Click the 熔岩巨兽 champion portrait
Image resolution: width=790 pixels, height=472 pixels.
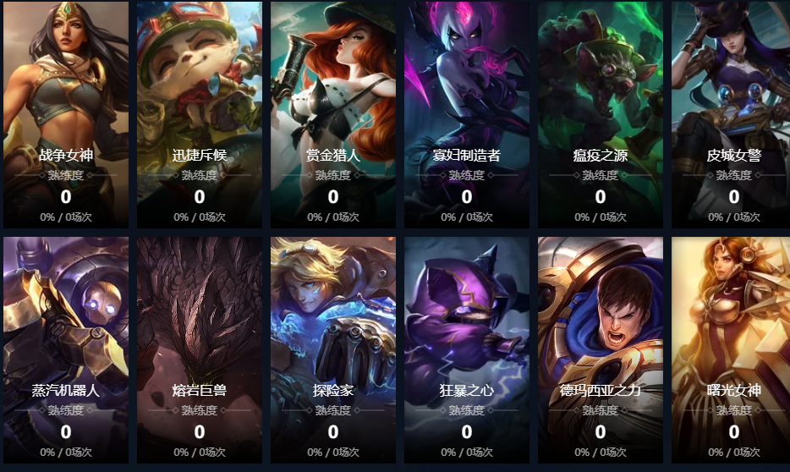(x=200, y=350)
